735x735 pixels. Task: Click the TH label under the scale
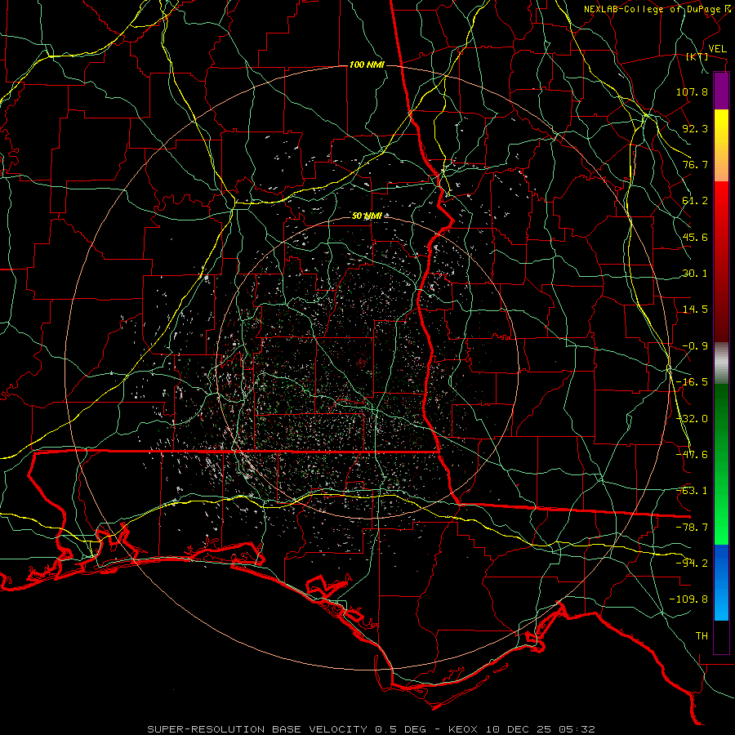(x=702, y=635)
